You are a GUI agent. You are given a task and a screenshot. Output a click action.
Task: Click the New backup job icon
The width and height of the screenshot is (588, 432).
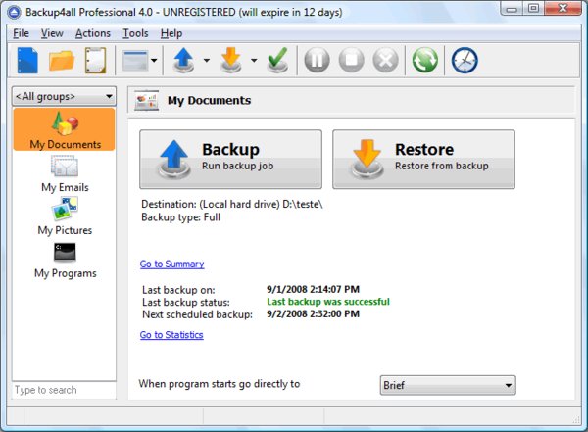point(27,60)
